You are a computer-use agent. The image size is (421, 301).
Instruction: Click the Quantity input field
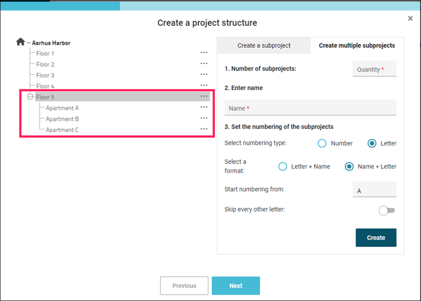coord(375,69)
